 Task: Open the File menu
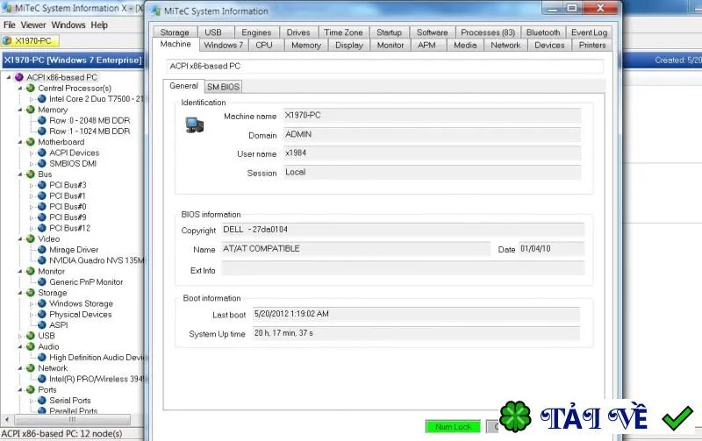pyautogui.click(x=9, y=25)
